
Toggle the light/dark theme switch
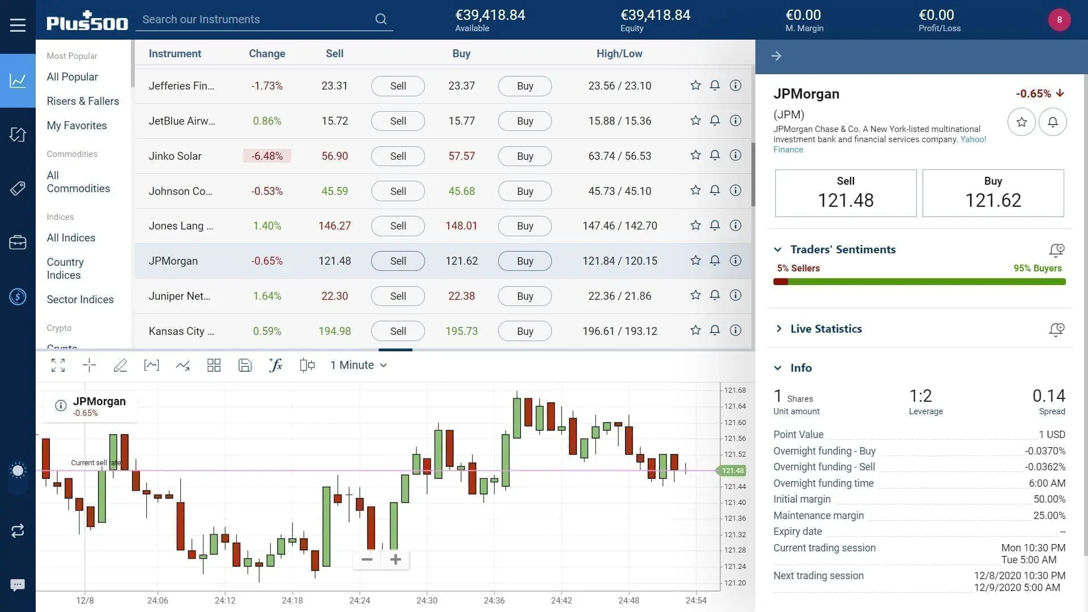[x=18, y=471]
